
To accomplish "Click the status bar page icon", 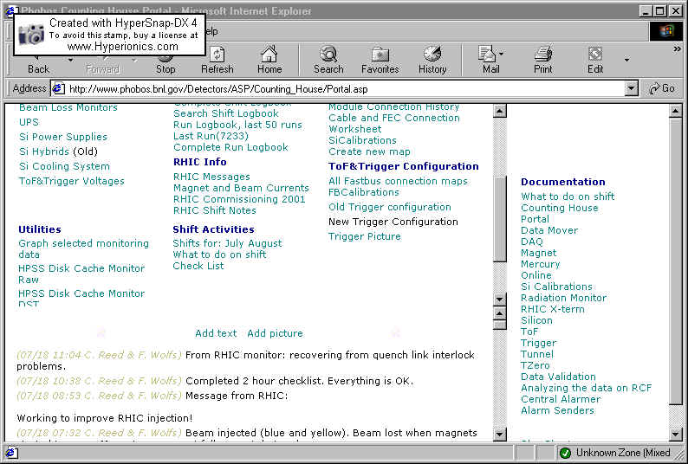I will point(11,452).
